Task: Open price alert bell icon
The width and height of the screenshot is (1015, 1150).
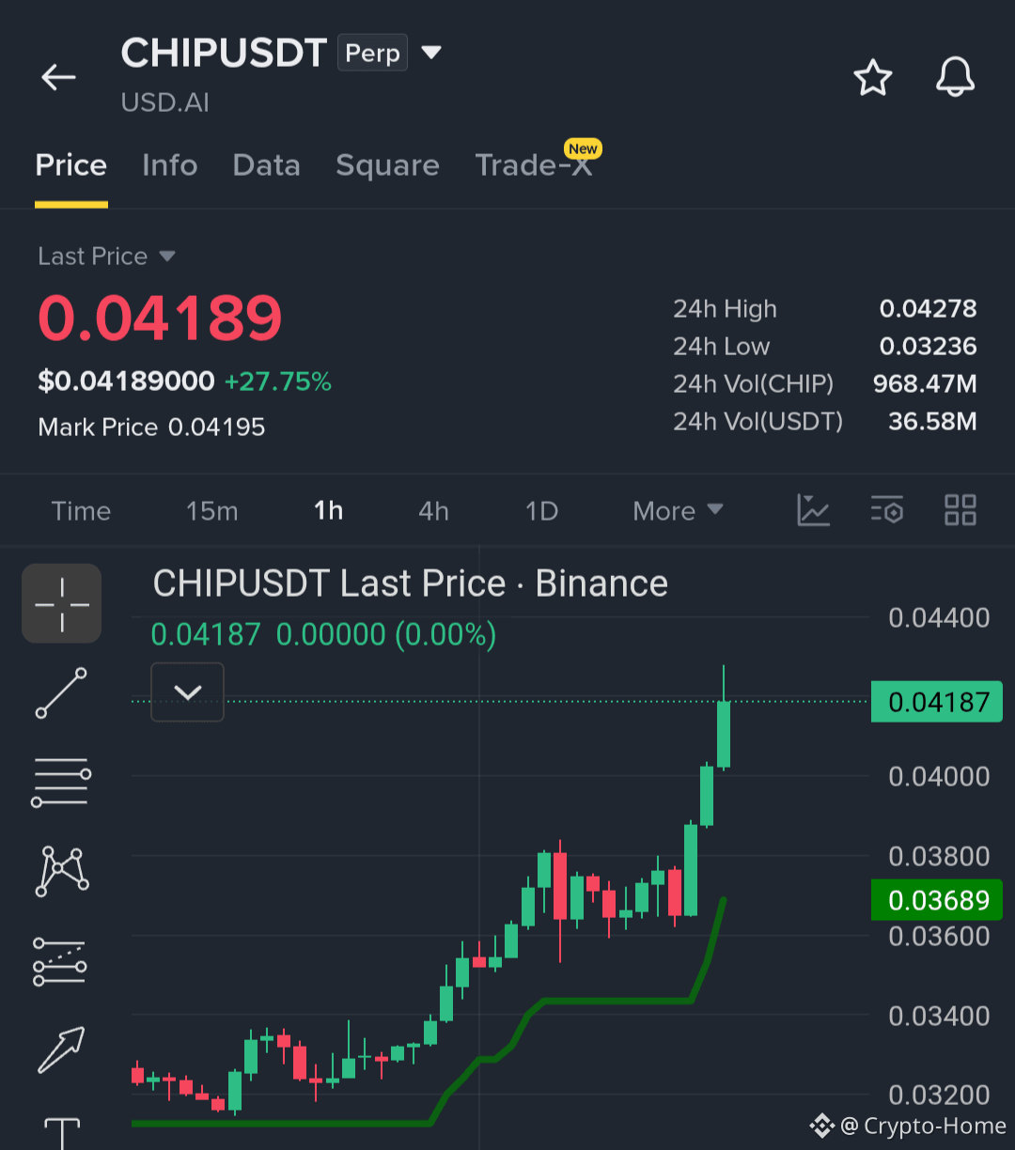Action: coord(956,77)
